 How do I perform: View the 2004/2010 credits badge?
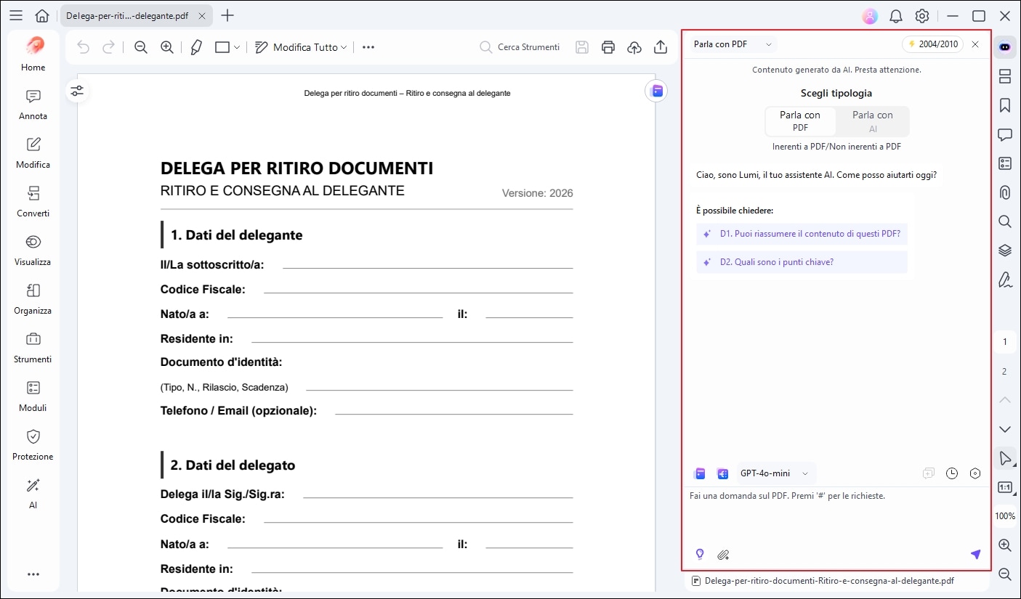[x=933, y=44]
